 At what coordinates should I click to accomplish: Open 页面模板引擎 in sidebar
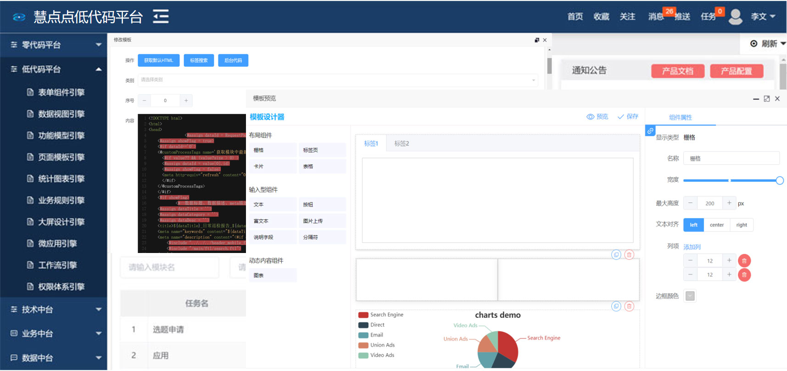[61, 157]
